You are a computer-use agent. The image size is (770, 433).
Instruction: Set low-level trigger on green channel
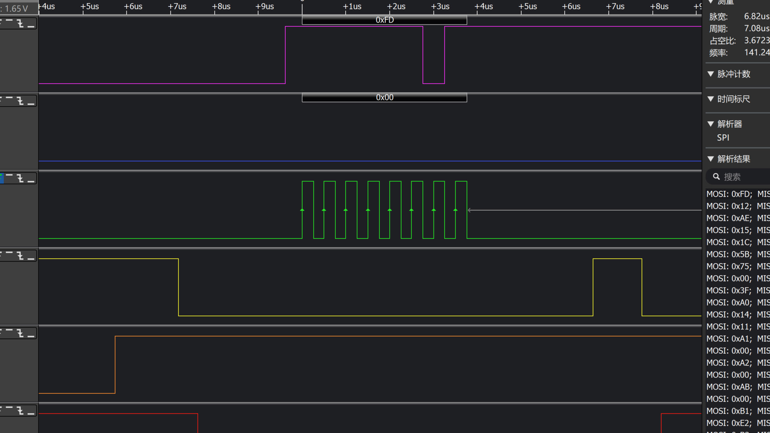point(31,181)
